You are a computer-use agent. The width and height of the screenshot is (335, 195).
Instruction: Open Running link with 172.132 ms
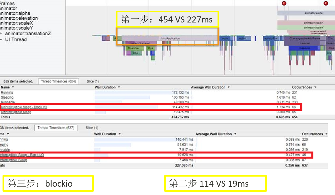[x=7, y=92]
